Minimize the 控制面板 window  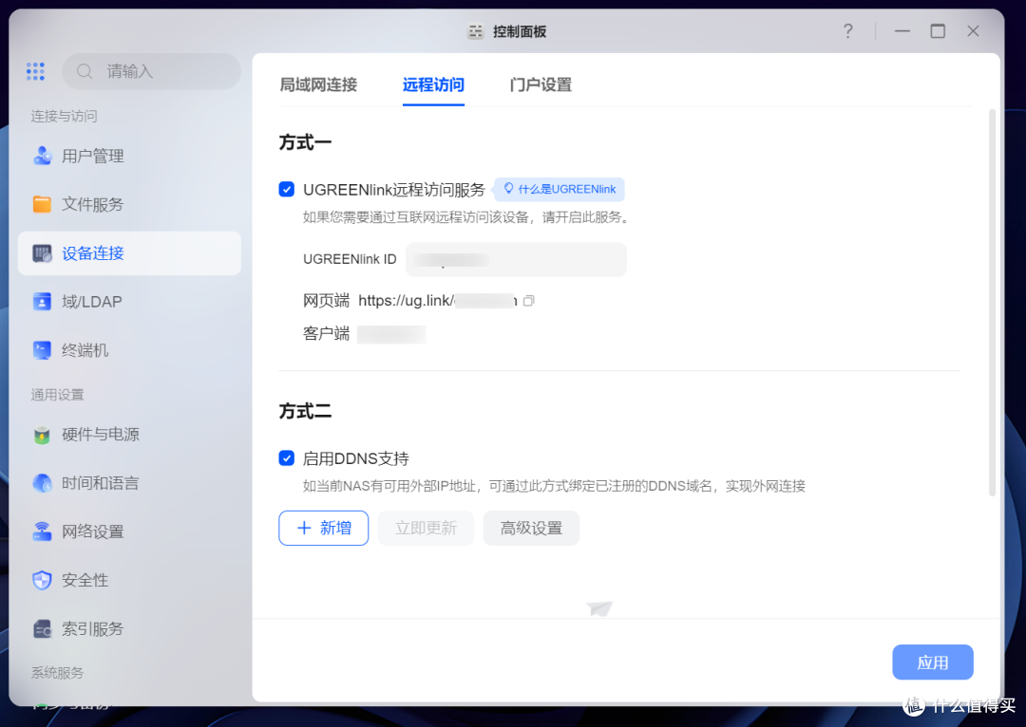pyautogui.click(x=902, y=30)
